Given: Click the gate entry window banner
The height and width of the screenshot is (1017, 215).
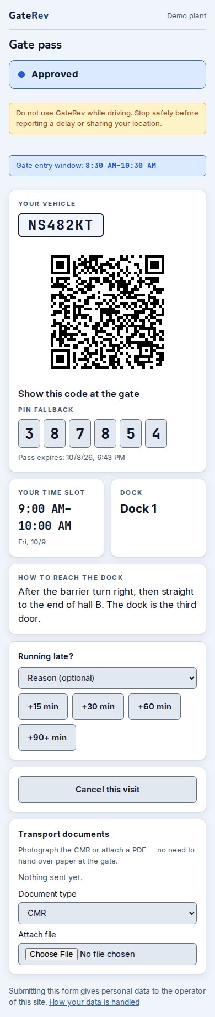Looking at the screenshot, I should 108,166.
